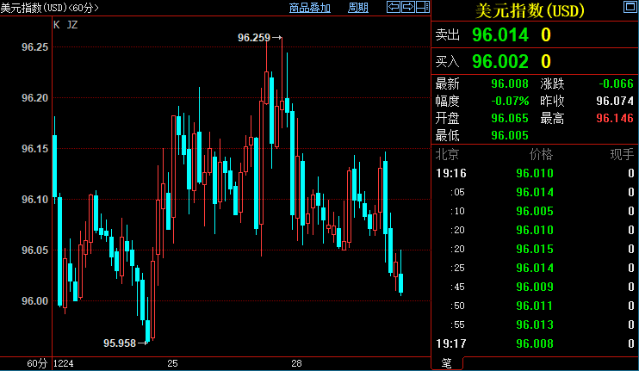Click the window icon beside 美元指数(USD) title
The width and height of the screenshot is (639, 371).
pyautogui.click(x=630, y=9)
